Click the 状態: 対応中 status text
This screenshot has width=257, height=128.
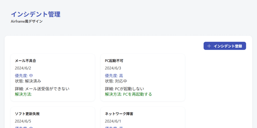[x=116, y=81]
